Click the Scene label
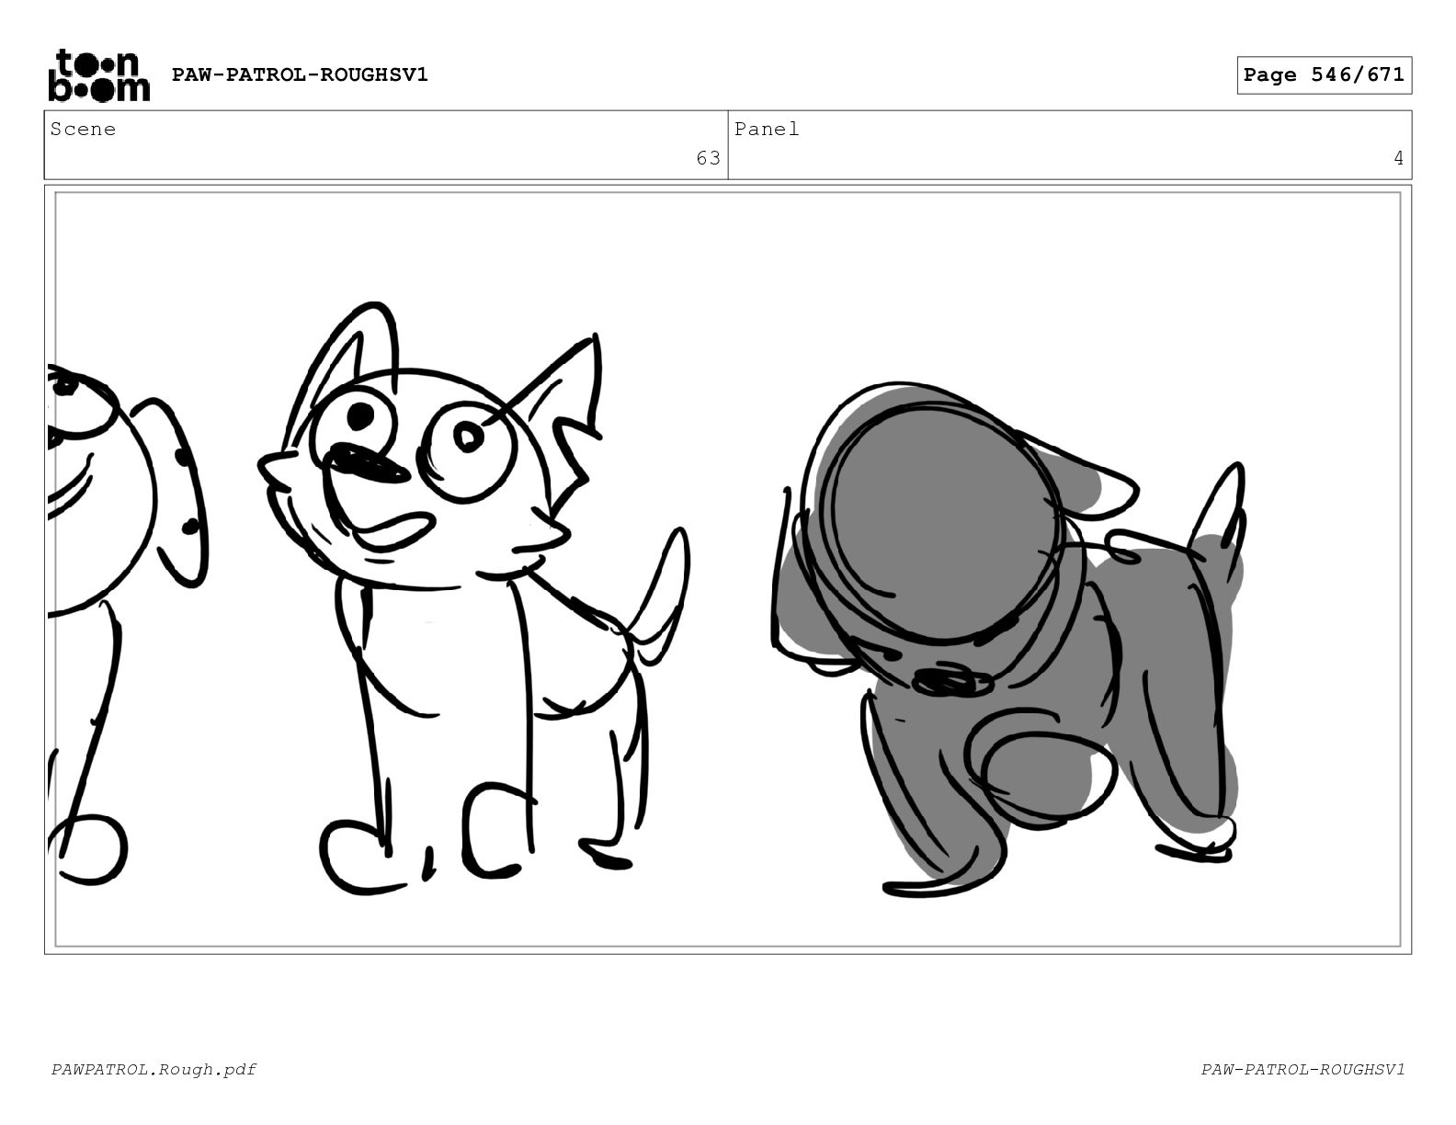The height and width of the screenshot is (1125, 1456). pyautogui.click(x=83, y=130)
